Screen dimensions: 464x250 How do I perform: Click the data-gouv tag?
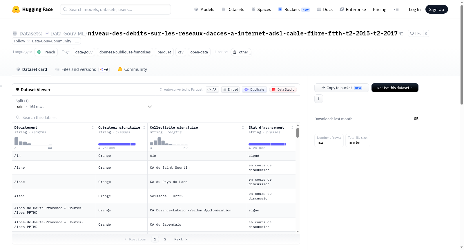[x=84, y=52]
